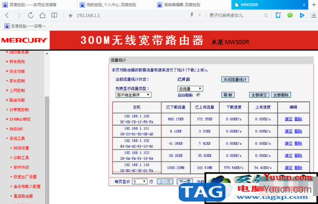Click the downloads arrow icon in toolbar
This screenshot has height=204, width=318.
[x=314, y=15]
